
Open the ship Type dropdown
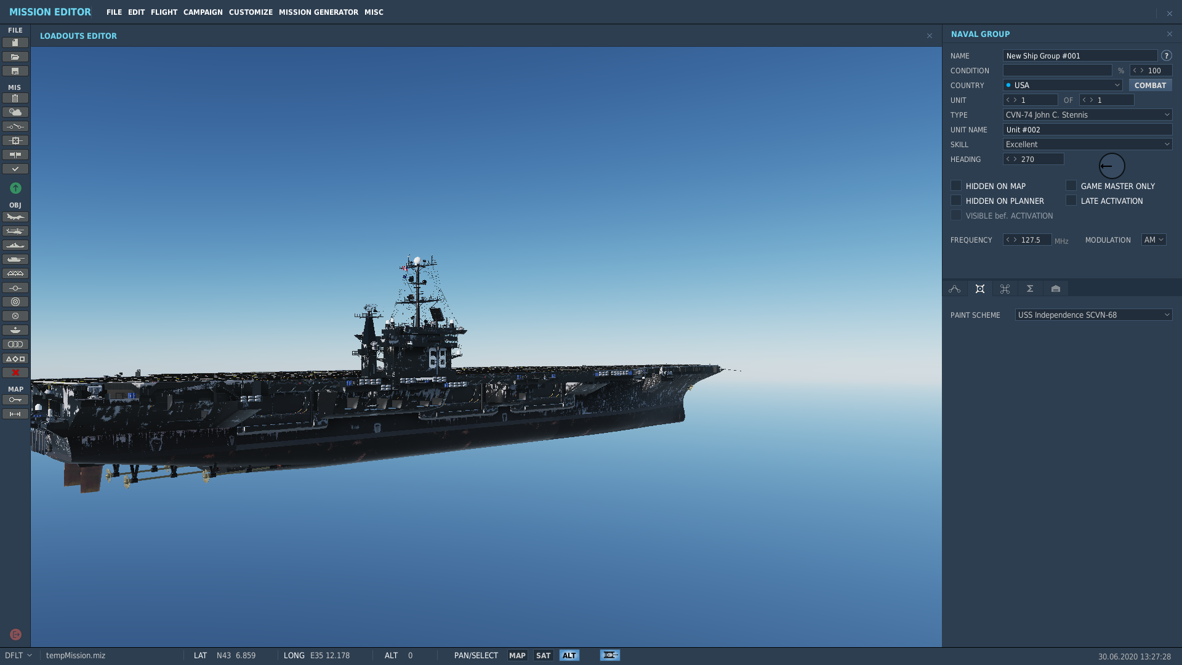[1087, 115]
